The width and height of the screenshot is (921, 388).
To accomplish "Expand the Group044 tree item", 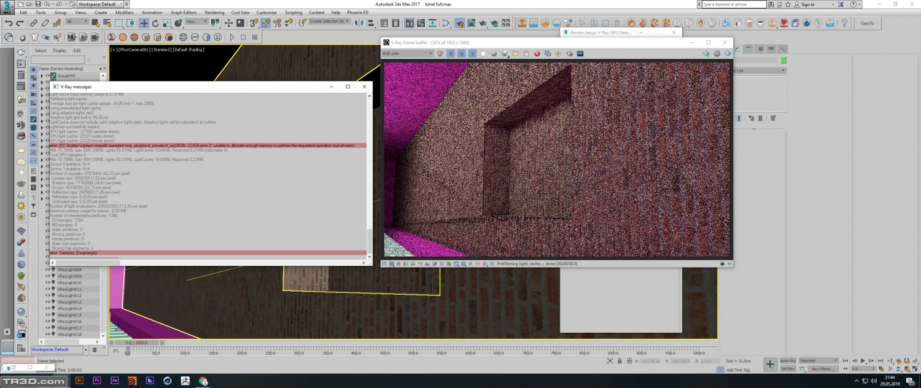I will point(42,76).
